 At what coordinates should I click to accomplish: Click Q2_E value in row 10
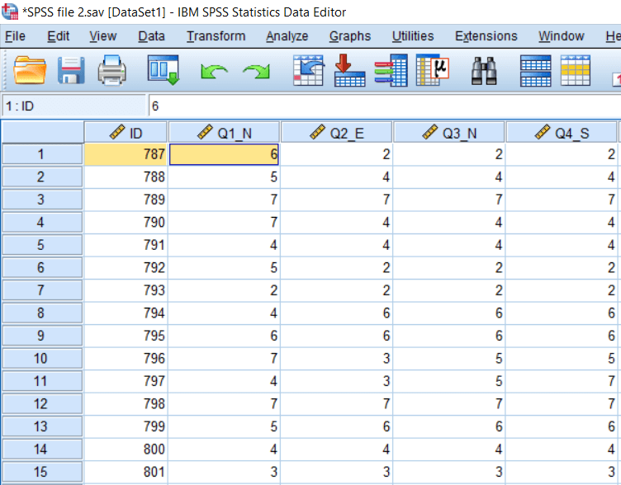(336, 359)
